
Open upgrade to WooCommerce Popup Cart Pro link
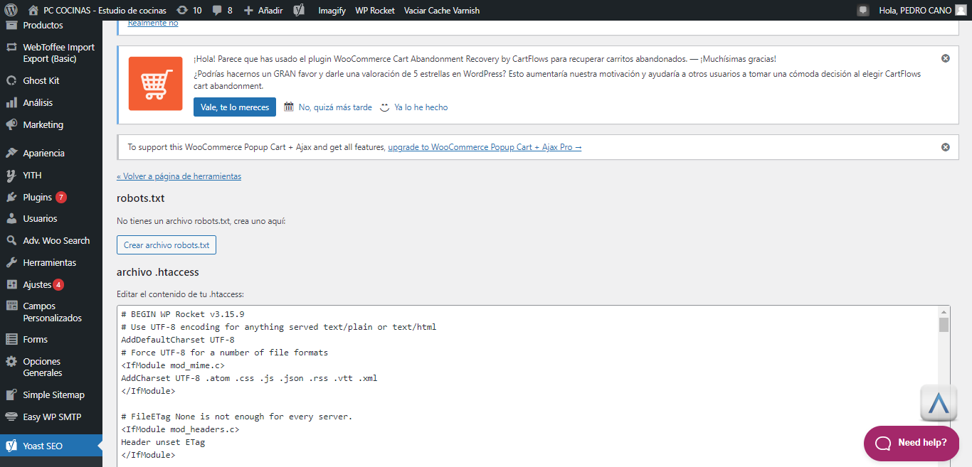tap(485, 147)
